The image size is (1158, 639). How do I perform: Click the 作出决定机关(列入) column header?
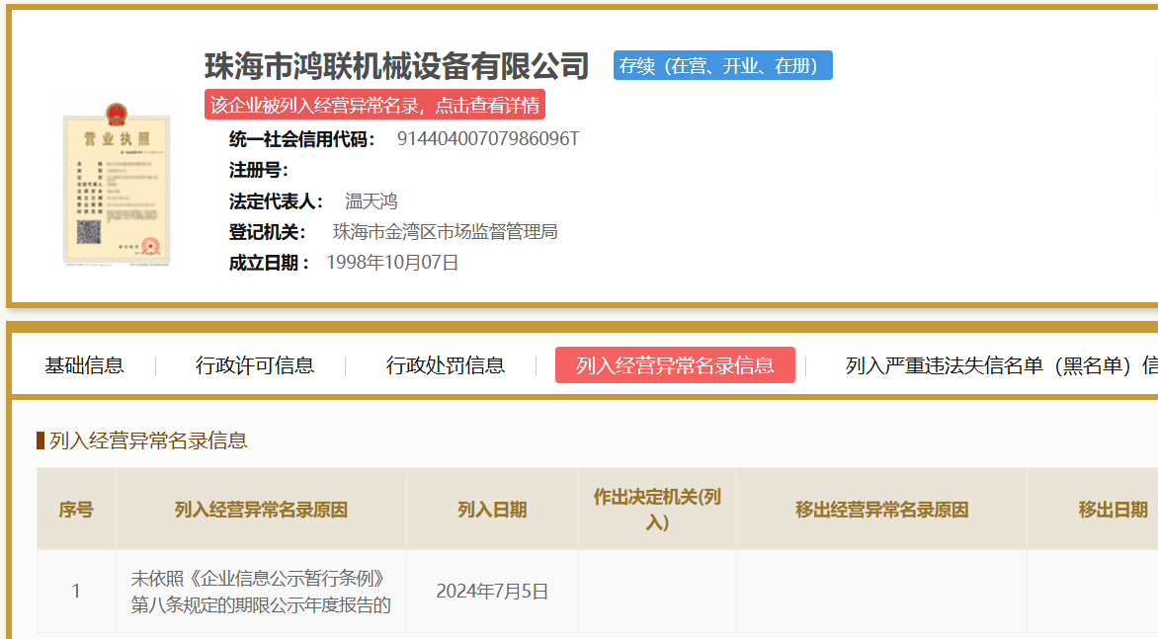[657, 509]
